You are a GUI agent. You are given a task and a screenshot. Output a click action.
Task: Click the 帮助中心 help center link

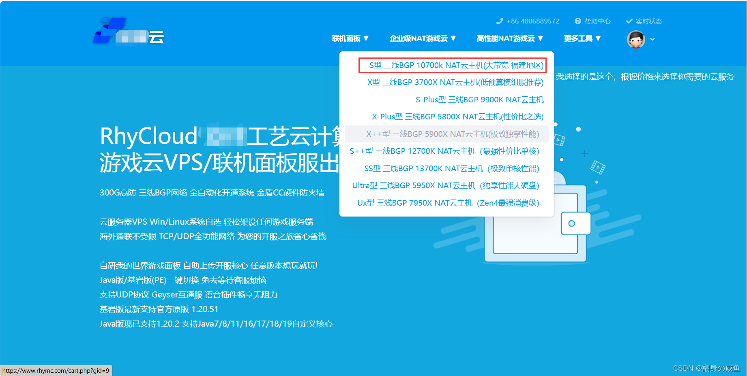pyautogui.click(x=597, y=21)
